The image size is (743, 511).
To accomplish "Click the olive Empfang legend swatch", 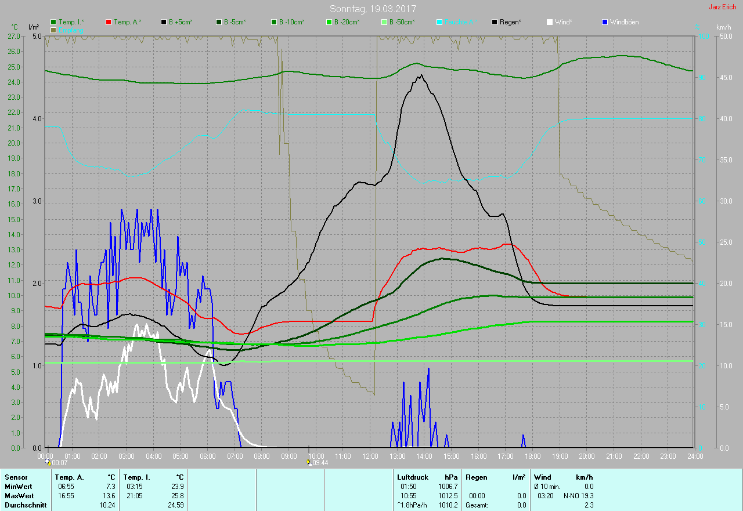I will pyautogui.click(x=54, y=30).
